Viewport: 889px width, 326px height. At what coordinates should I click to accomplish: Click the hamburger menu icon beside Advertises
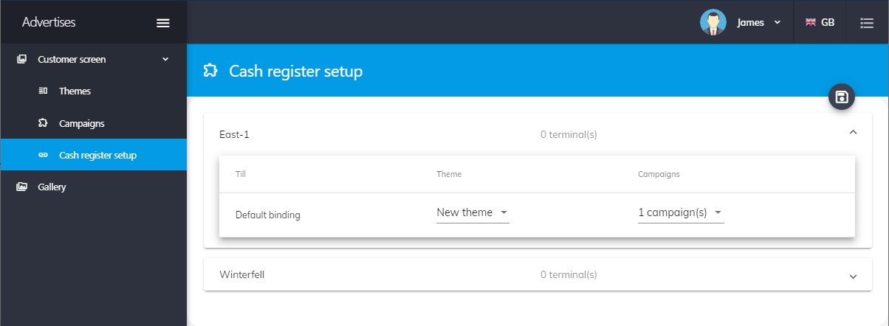163,23
